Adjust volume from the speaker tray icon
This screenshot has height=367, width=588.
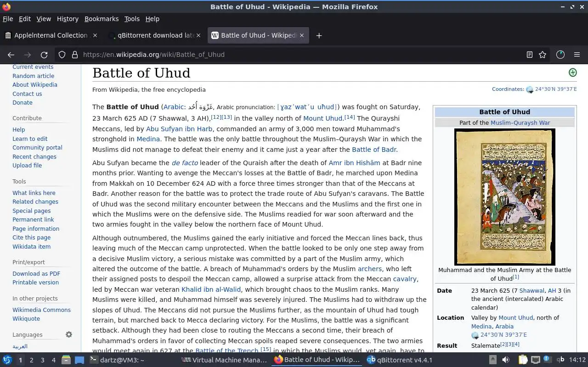pos(506,360)
